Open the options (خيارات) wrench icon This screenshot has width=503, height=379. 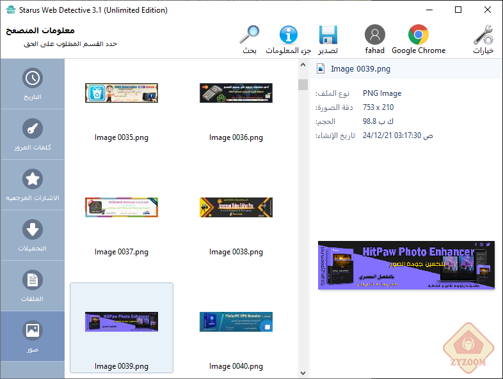coord(483,35)
